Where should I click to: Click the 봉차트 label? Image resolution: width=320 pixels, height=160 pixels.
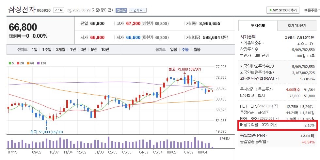coord(161,49)
